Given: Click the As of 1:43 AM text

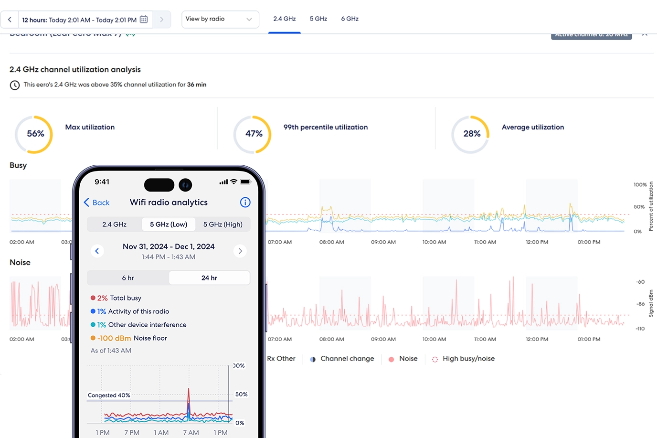Looking at the screenshot, I should pyautogui.click(x=111, y=351).
